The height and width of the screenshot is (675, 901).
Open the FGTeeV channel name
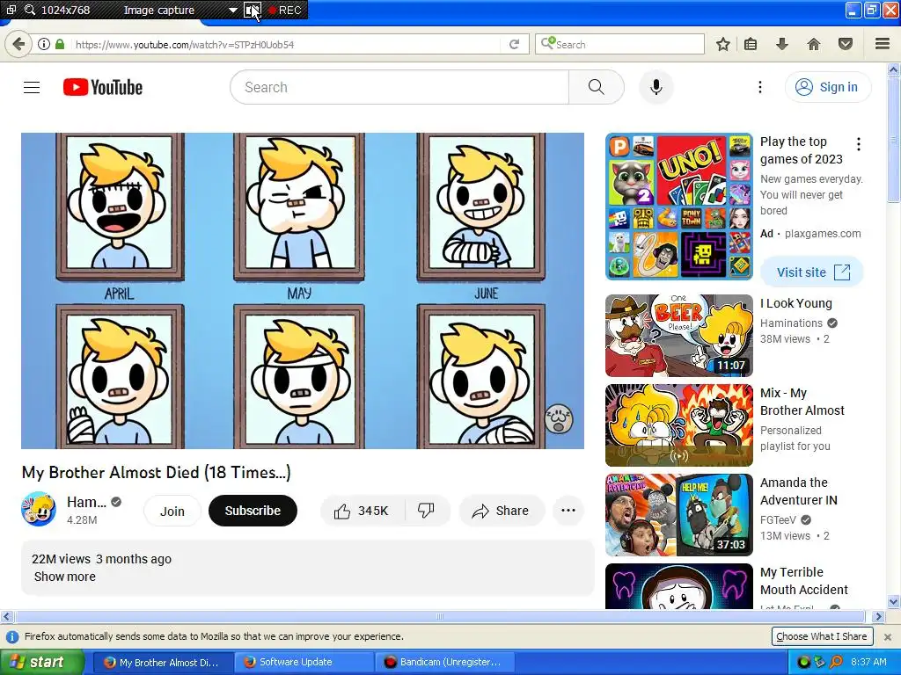tap(778, 519)
